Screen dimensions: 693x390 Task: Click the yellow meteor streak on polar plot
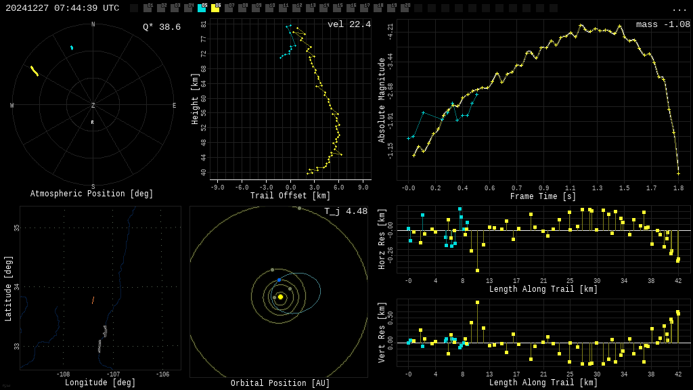(34, 70)
